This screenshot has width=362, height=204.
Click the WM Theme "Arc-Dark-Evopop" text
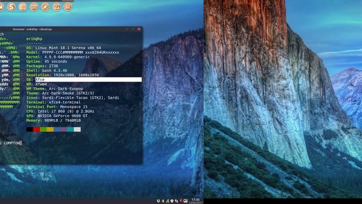pos(66,88)
